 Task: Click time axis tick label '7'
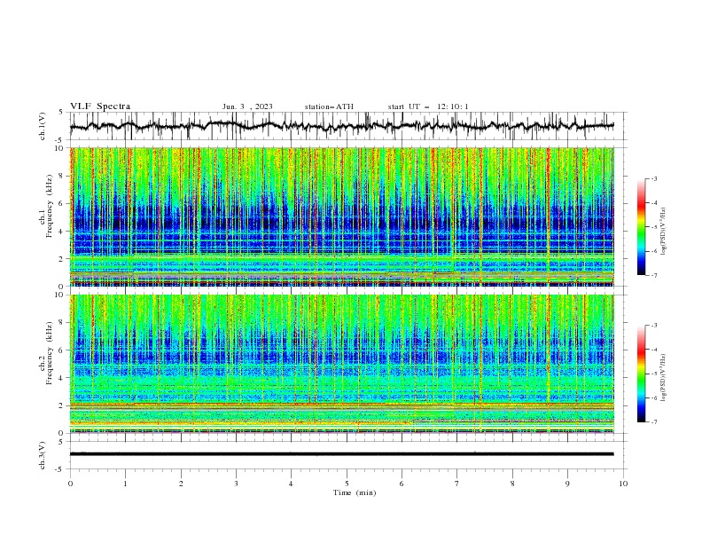(x=457, y=484)
